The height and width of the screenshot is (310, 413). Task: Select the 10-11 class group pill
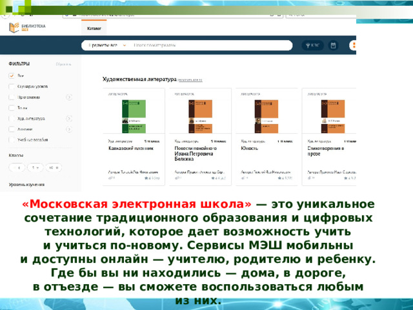(54, 168)
